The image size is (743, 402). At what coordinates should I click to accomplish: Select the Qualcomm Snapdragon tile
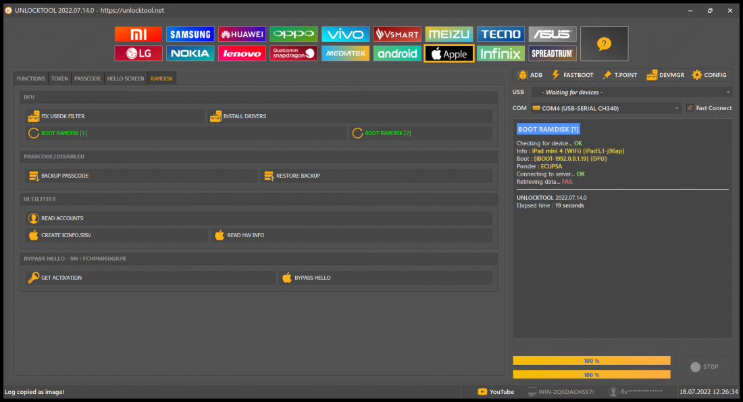293,53
